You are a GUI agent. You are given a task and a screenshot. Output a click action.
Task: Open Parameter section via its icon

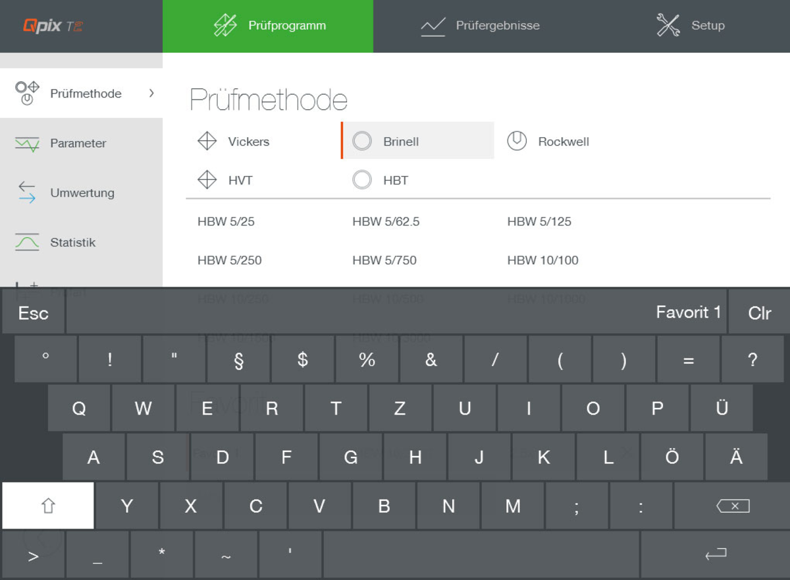(x=27, y=144)
